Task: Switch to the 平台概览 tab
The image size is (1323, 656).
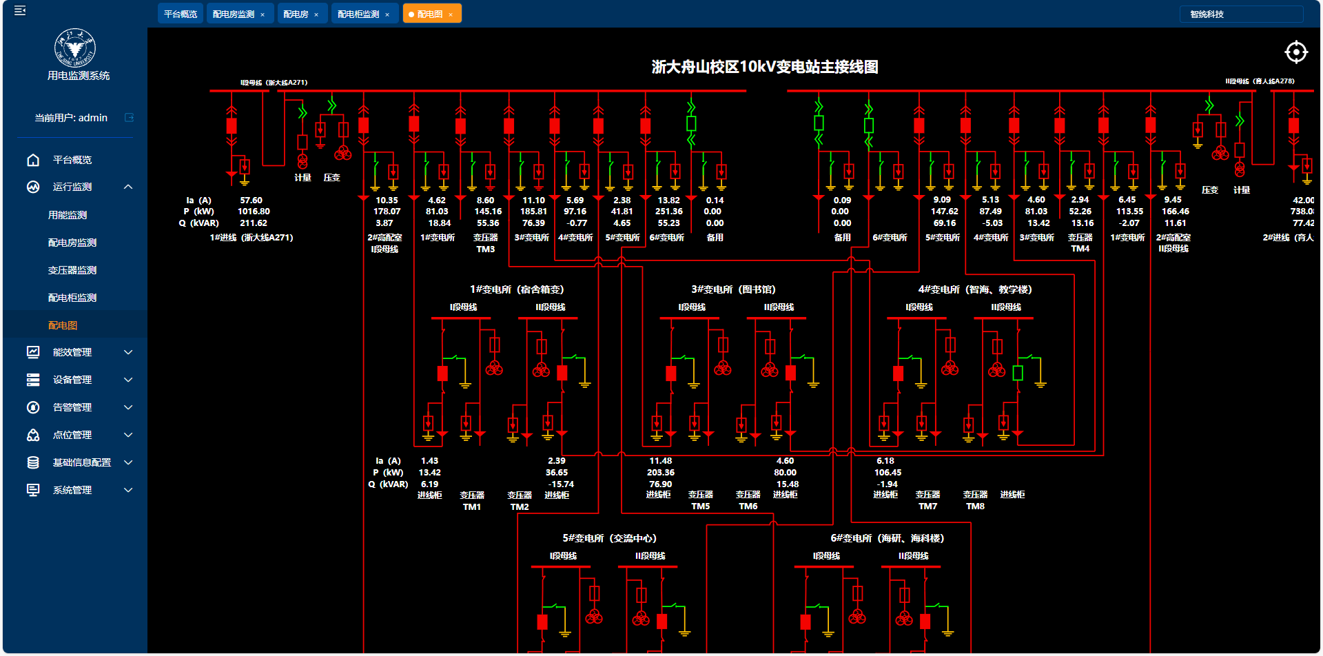Action: 181,14
